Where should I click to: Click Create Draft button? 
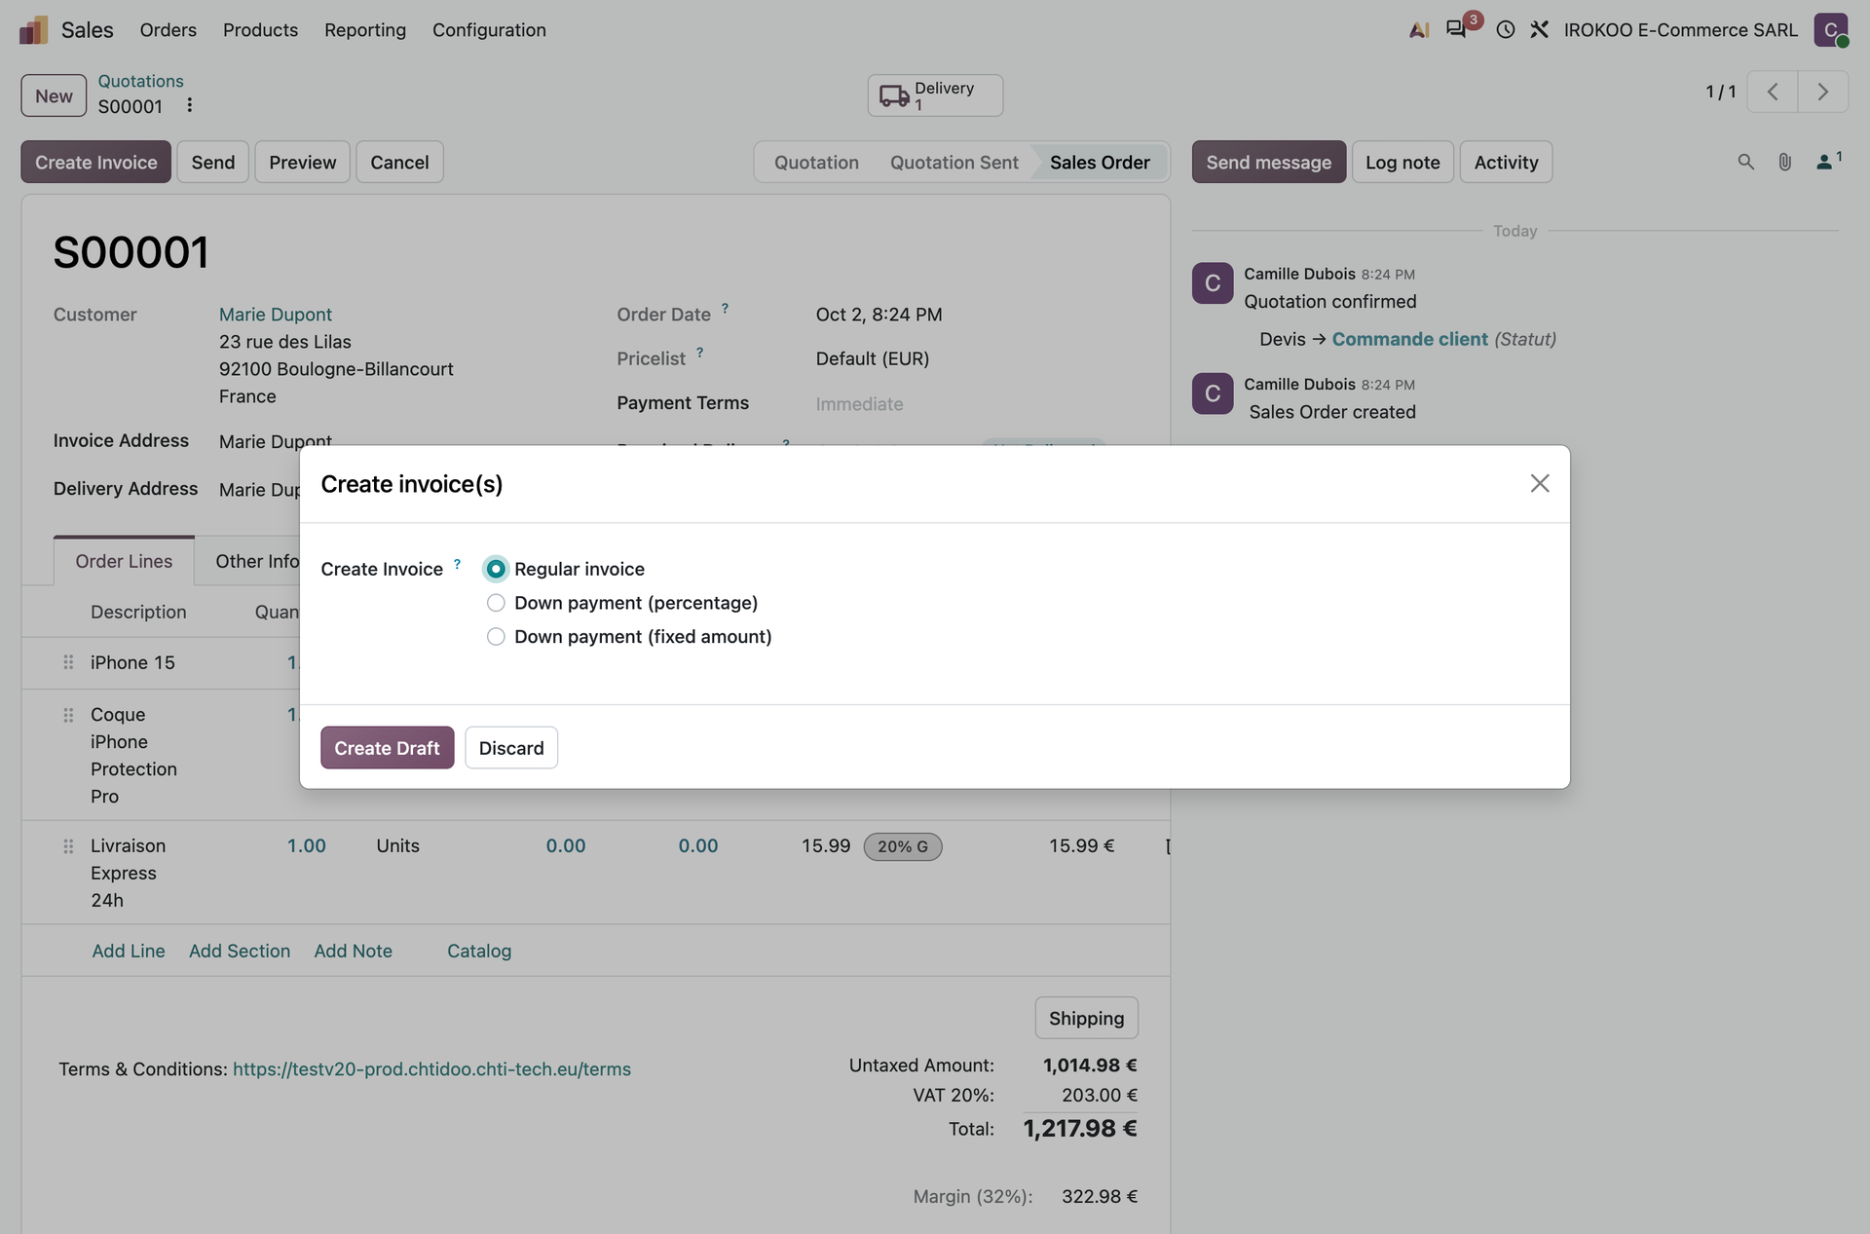[x=387, y=748]
